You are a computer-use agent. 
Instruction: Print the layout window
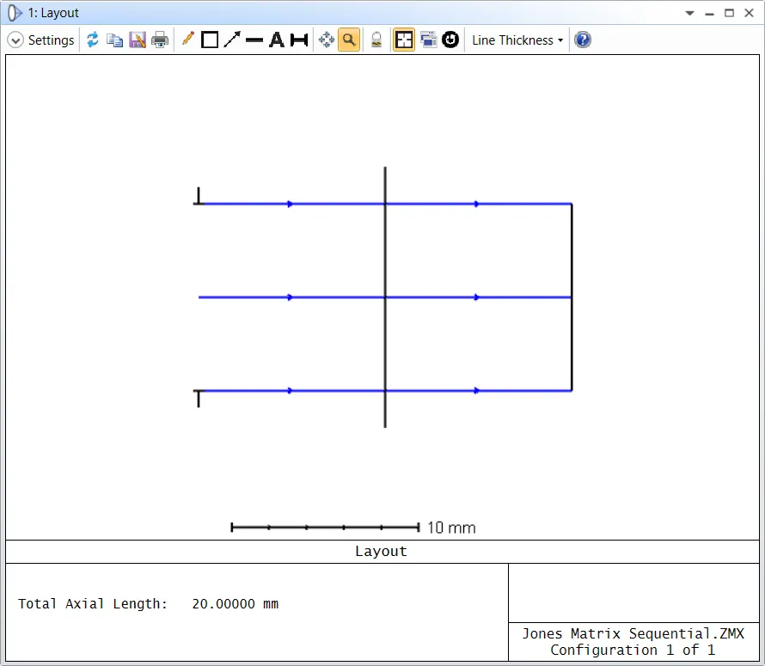point(160,40)
